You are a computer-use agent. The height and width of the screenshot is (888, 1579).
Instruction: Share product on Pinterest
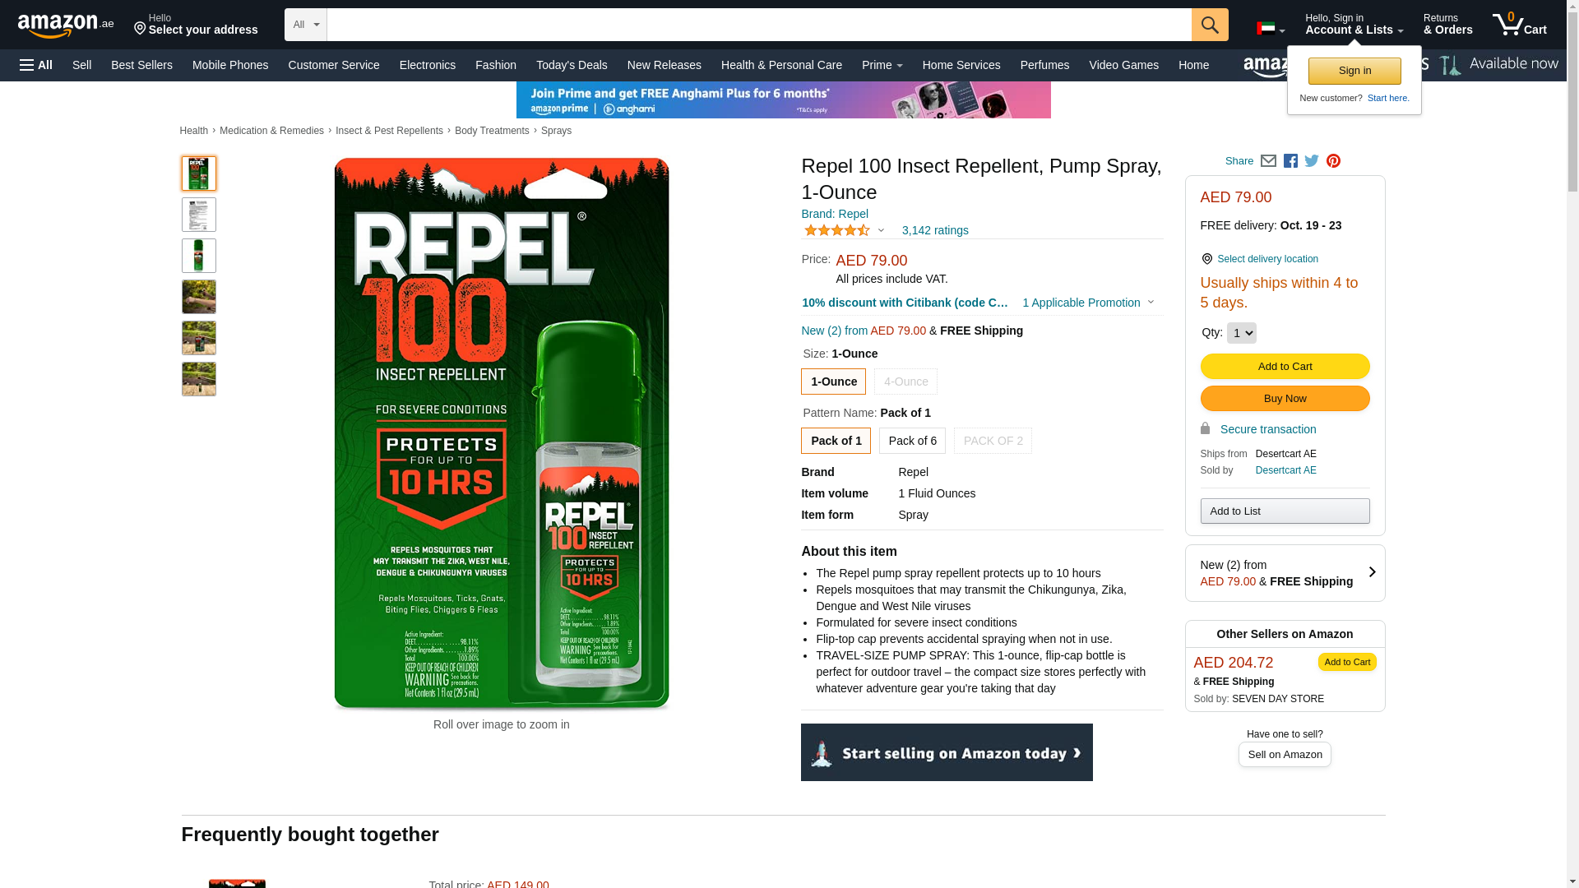click(x=1333, y=161)
